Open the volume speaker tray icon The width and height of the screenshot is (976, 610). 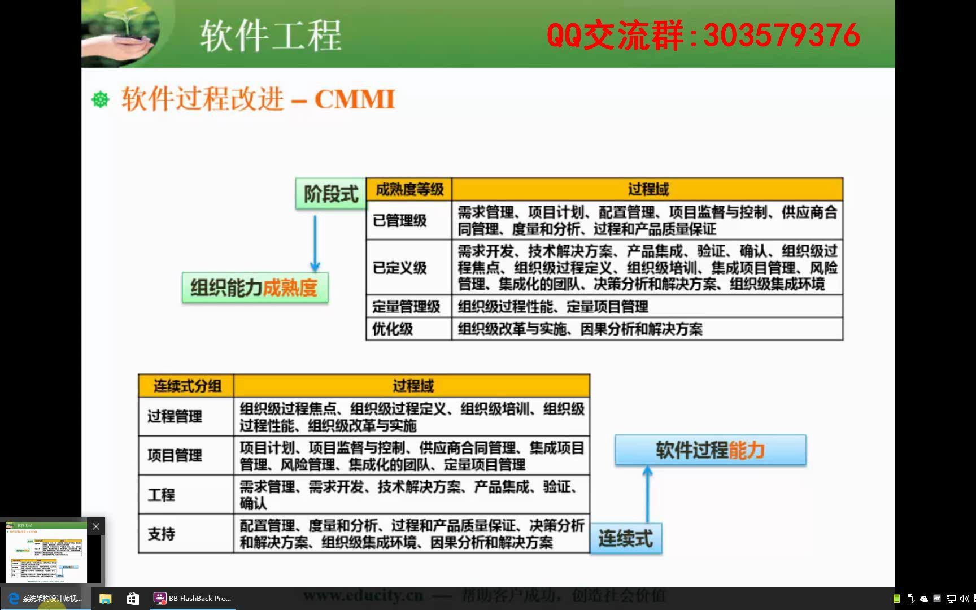click(964, 599)
